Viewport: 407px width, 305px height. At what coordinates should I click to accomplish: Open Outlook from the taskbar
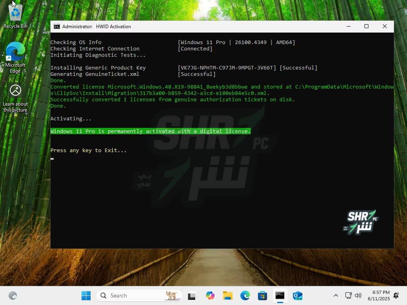(297, 295)
